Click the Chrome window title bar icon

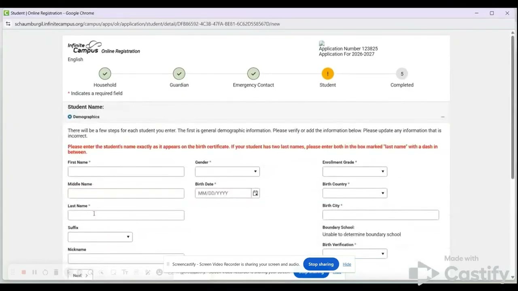tap(6, 13)
